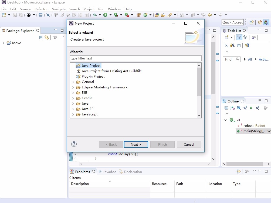Expand the Move project in Package Explorer

coord(3,43)
